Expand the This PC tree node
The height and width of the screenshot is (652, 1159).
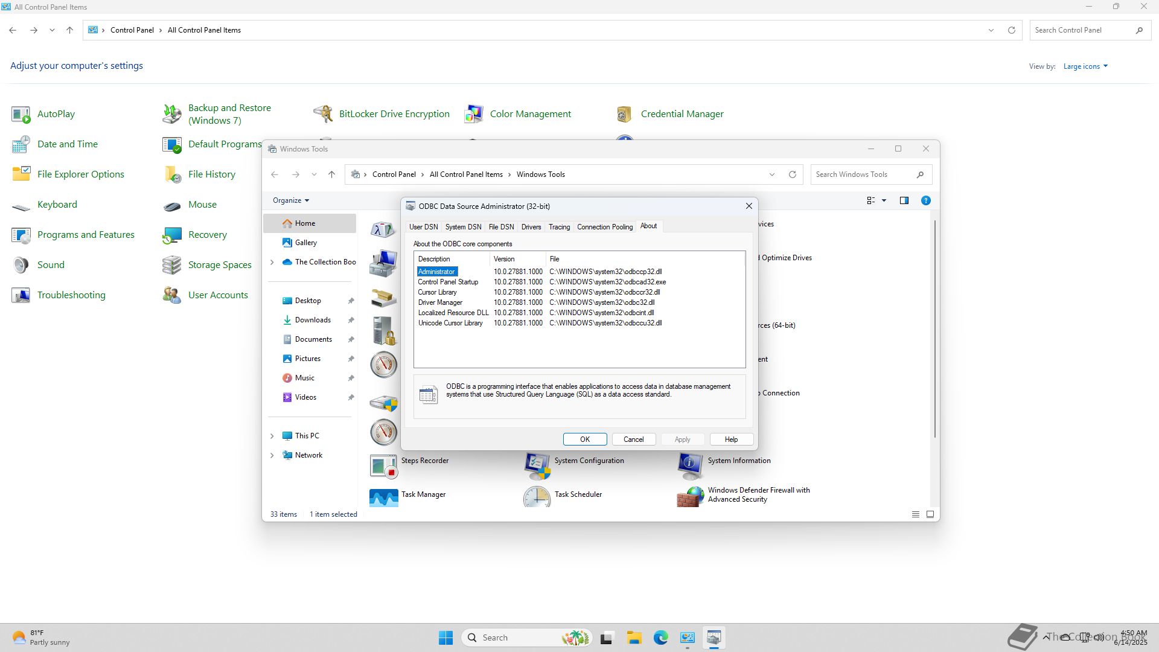pos(272,436)
